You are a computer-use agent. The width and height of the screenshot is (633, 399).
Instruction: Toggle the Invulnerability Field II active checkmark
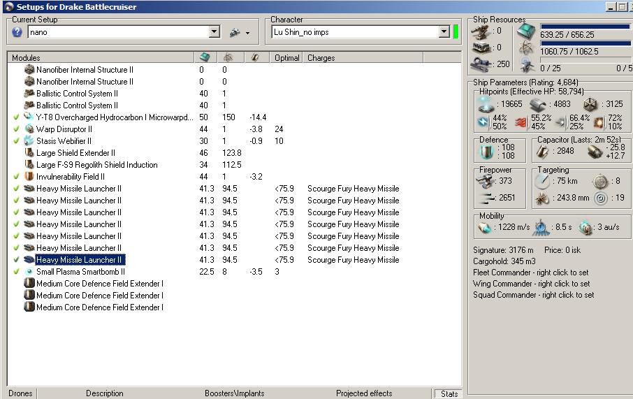[x=16, y=177]
